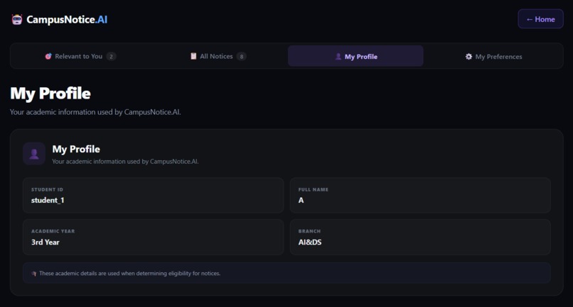This screenshot has height=307, width=573.
Task: Click the eligibility note about academic details
Action: click(286, 273)
